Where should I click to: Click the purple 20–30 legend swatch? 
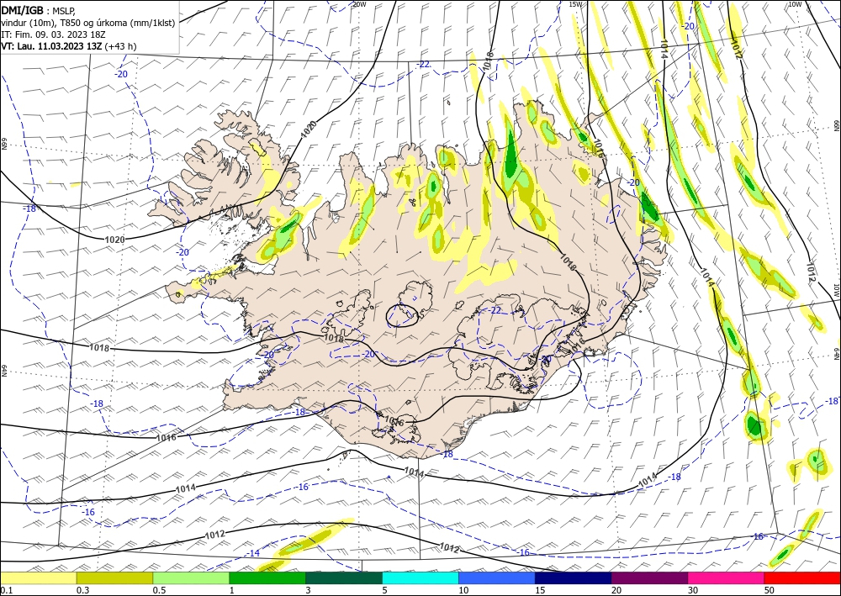(x=649, y=578)
